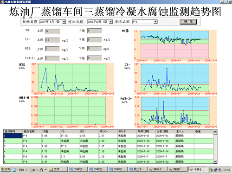Screen dimensions: 232x174
Task: Click the H2S 下限 input field
Action: tap(94, 49)
